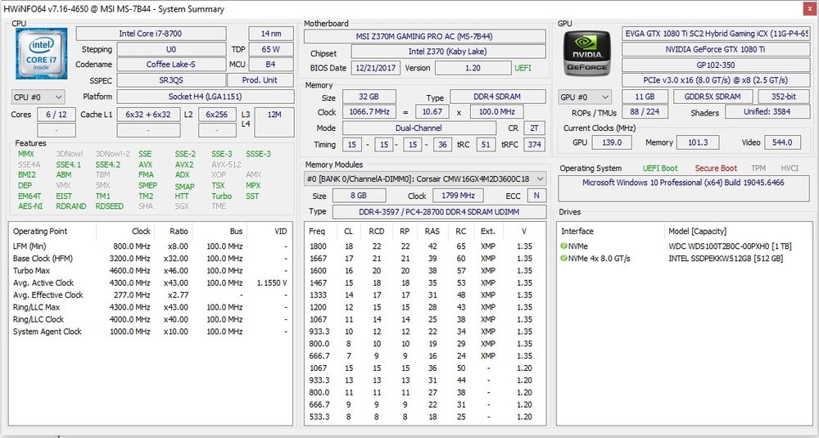Click the SGX feature label
This screenshot has height=438, width=819.
[183, 206]
